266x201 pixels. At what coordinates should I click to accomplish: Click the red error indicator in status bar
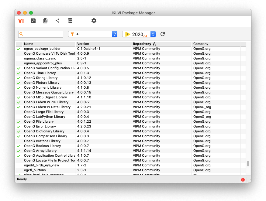(243, 180)
